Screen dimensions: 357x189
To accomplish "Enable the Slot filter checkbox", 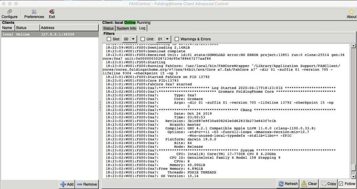I will click(x=109, y=39).
